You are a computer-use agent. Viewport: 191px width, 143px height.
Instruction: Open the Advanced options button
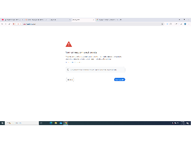[70, 79]
